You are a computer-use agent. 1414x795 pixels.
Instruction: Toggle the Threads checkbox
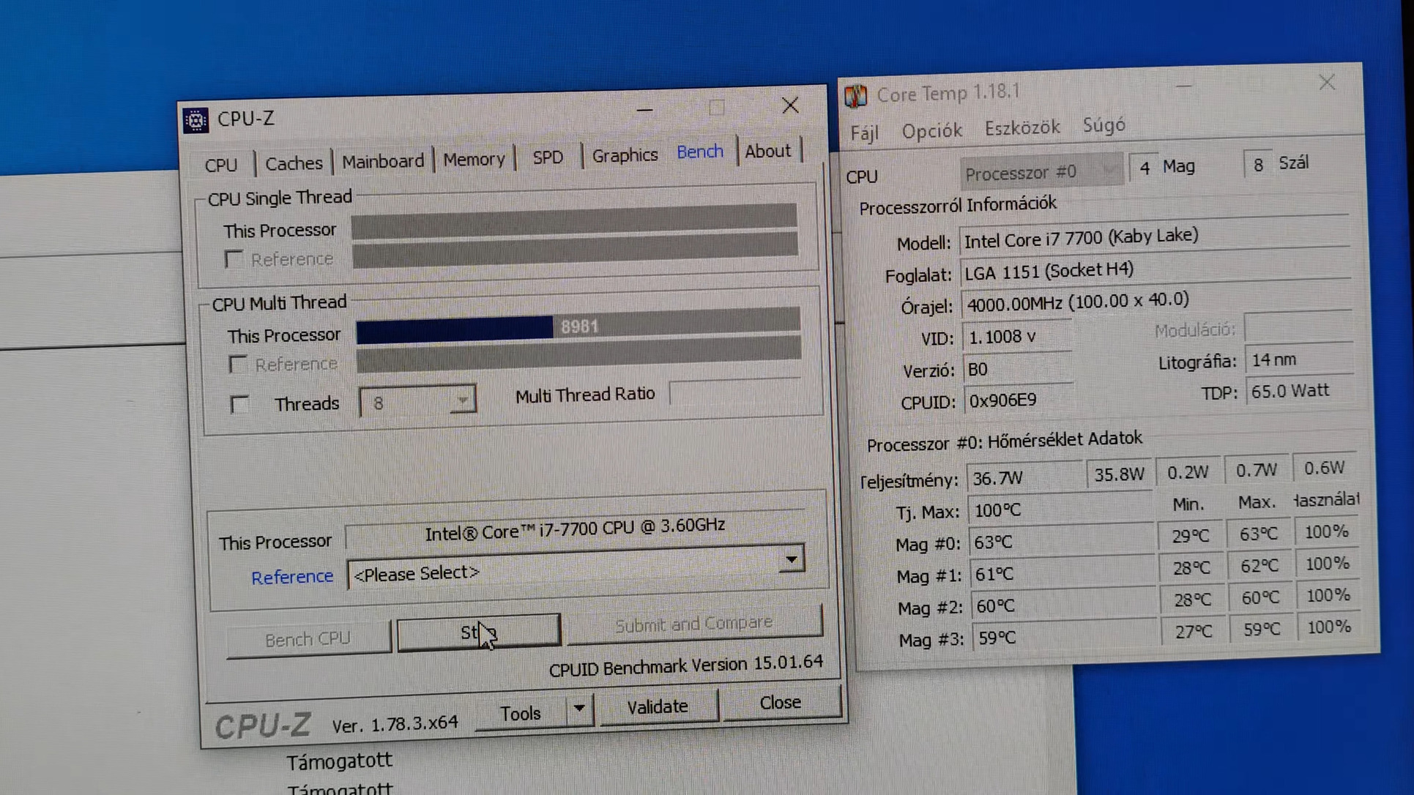239,404
